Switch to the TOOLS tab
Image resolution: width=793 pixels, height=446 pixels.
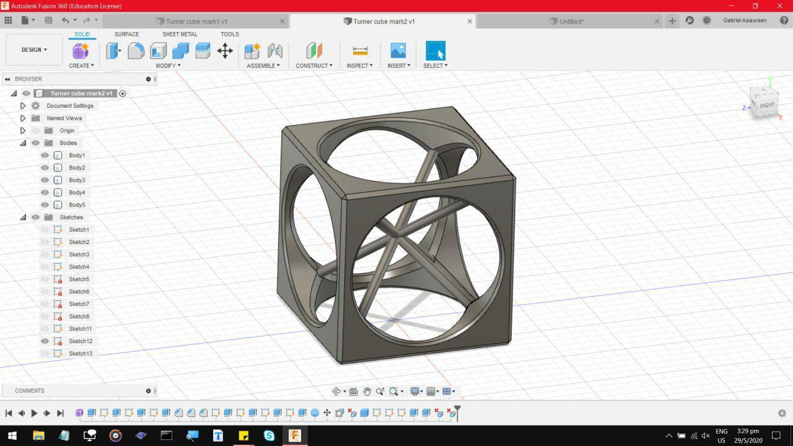230,34
